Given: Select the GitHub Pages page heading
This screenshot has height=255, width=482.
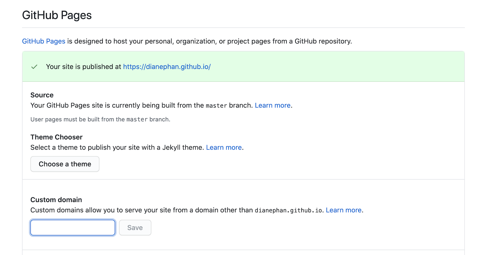Looking at the screenshot, I should 57,15.
